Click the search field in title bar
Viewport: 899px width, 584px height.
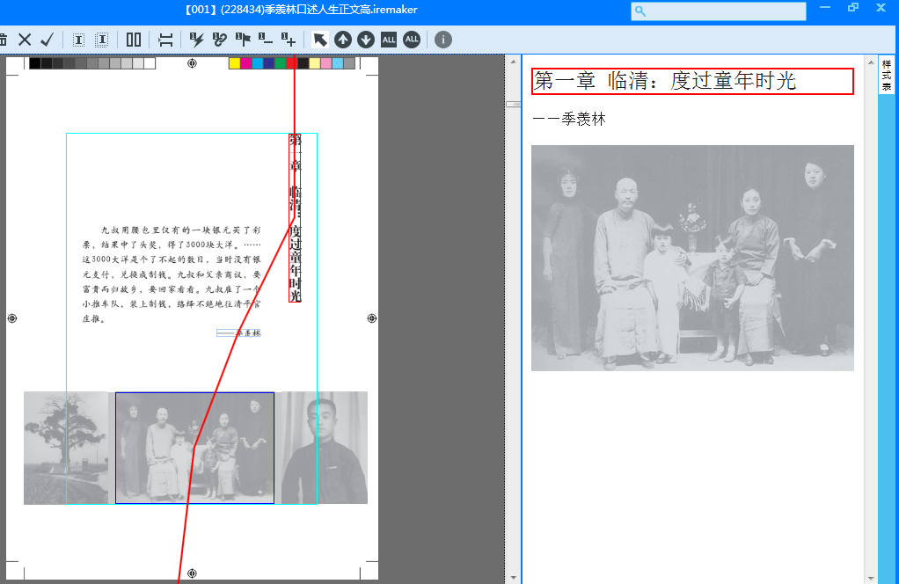point(718,11)
